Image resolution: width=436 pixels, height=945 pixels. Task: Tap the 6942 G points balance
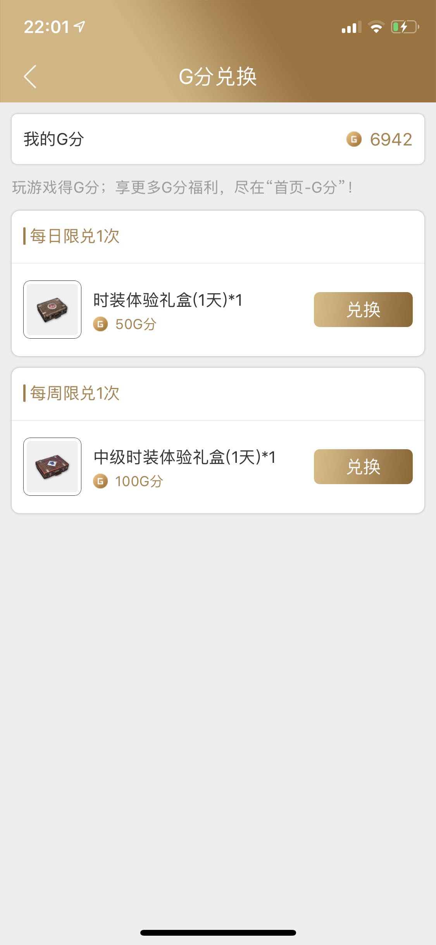coord(391,139)
